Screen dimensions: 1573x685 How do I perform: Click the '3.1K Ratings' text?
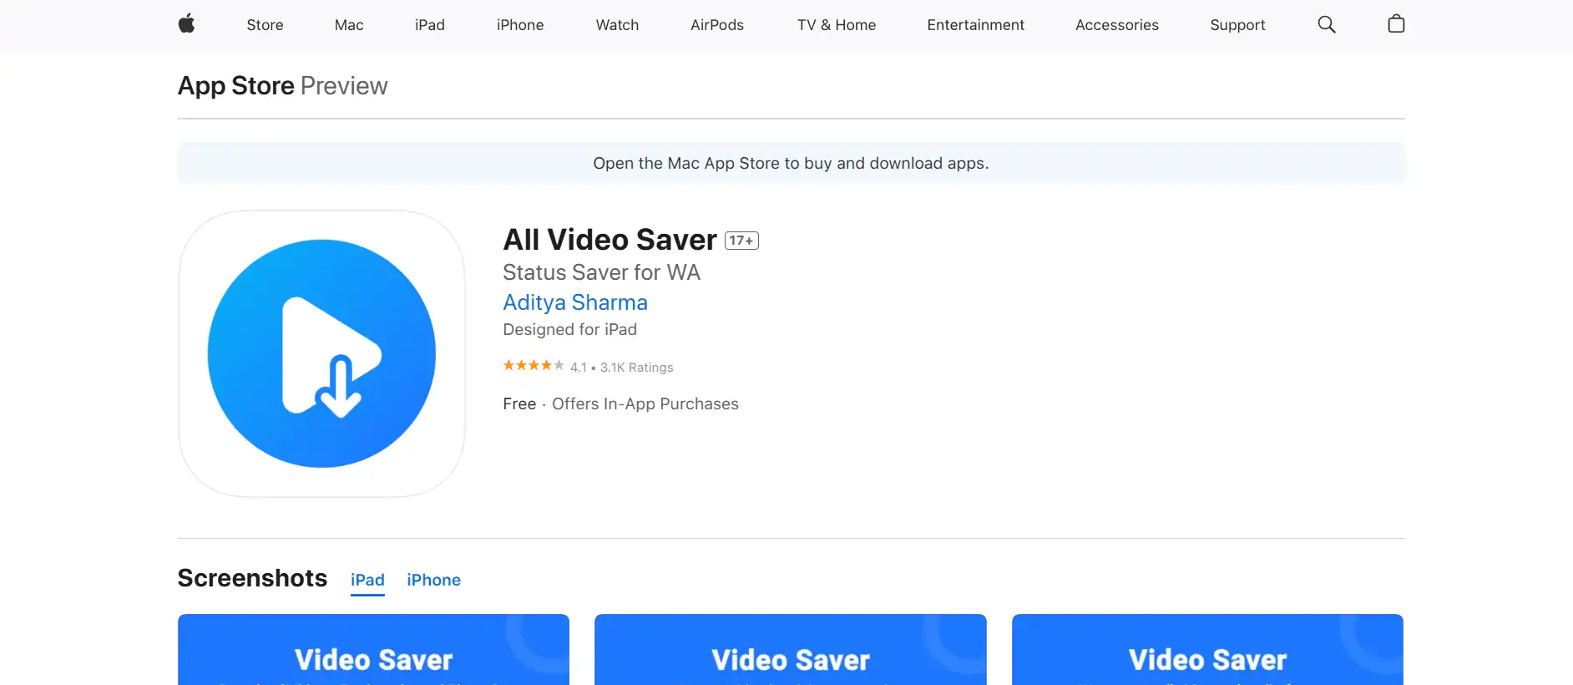pos(636,368)
